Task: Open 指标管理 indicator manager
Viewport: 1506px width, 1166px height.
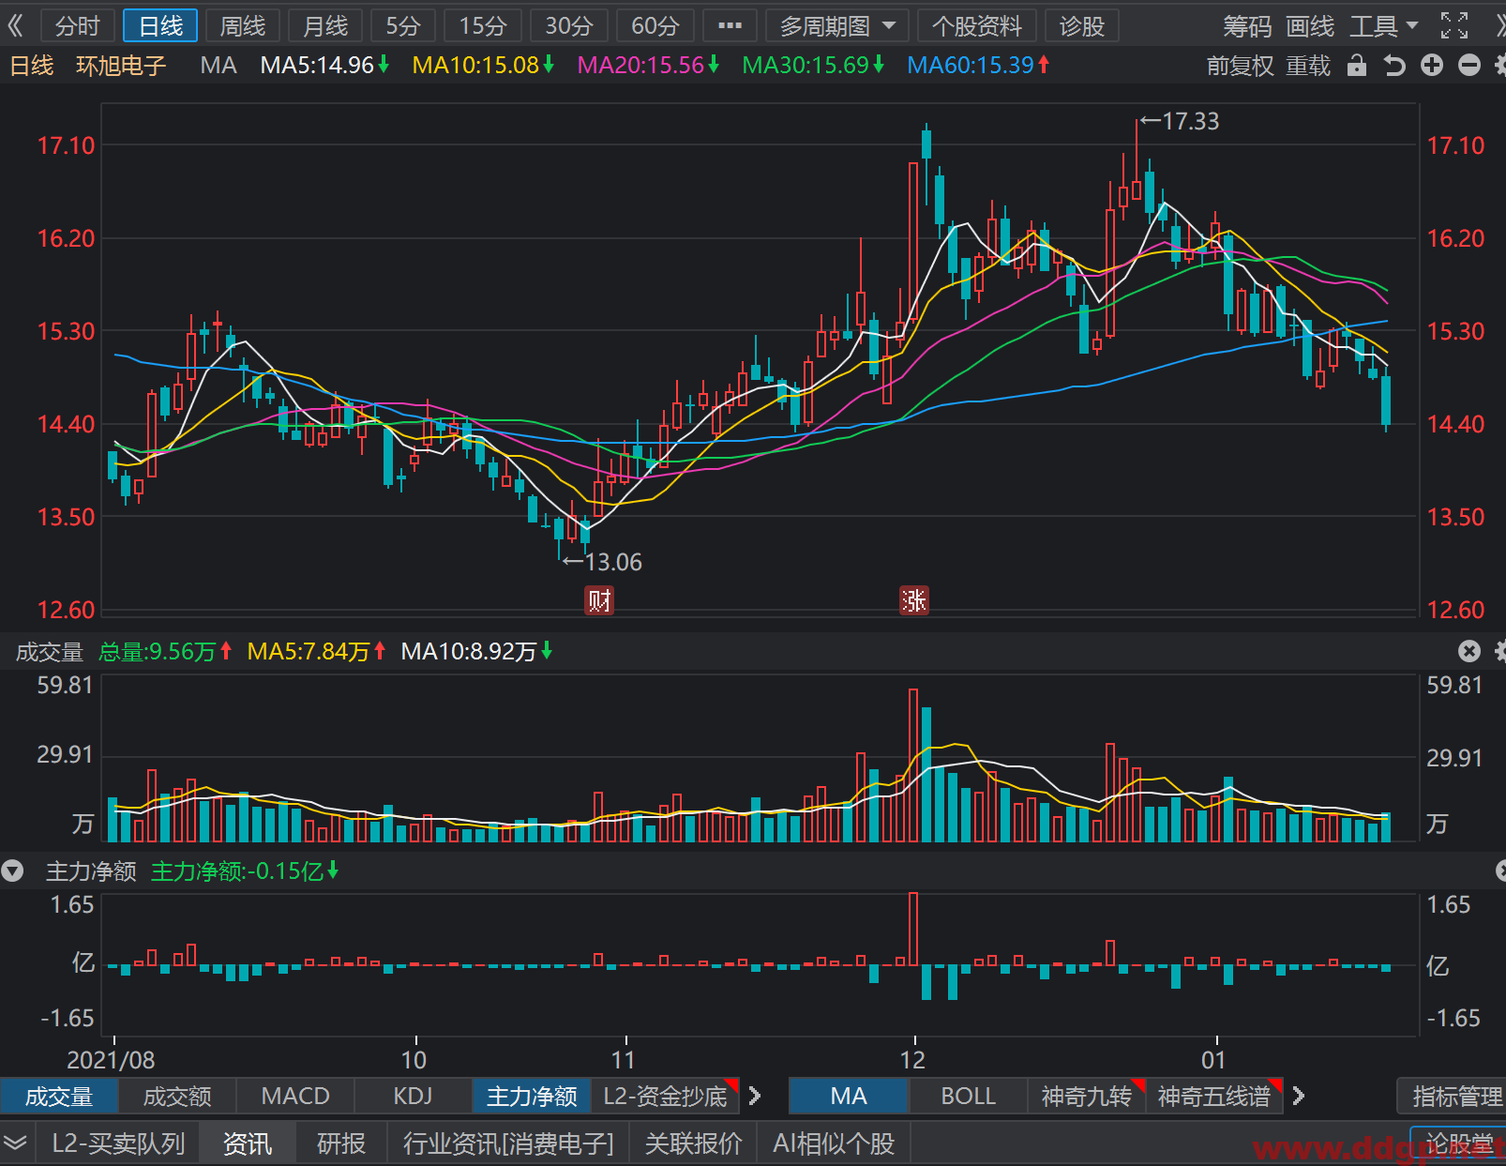Action: point(1452,1096)
